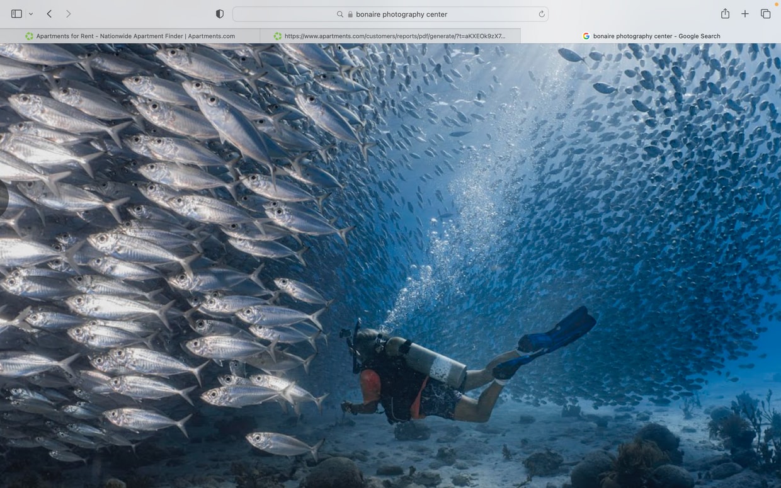Expand the sidebar tab group dropdown chevron

point(30,14)
